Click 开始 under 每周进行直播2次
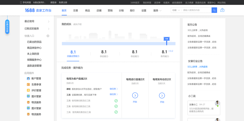Screen dimensions: 244x121 (x=135, y=102)
